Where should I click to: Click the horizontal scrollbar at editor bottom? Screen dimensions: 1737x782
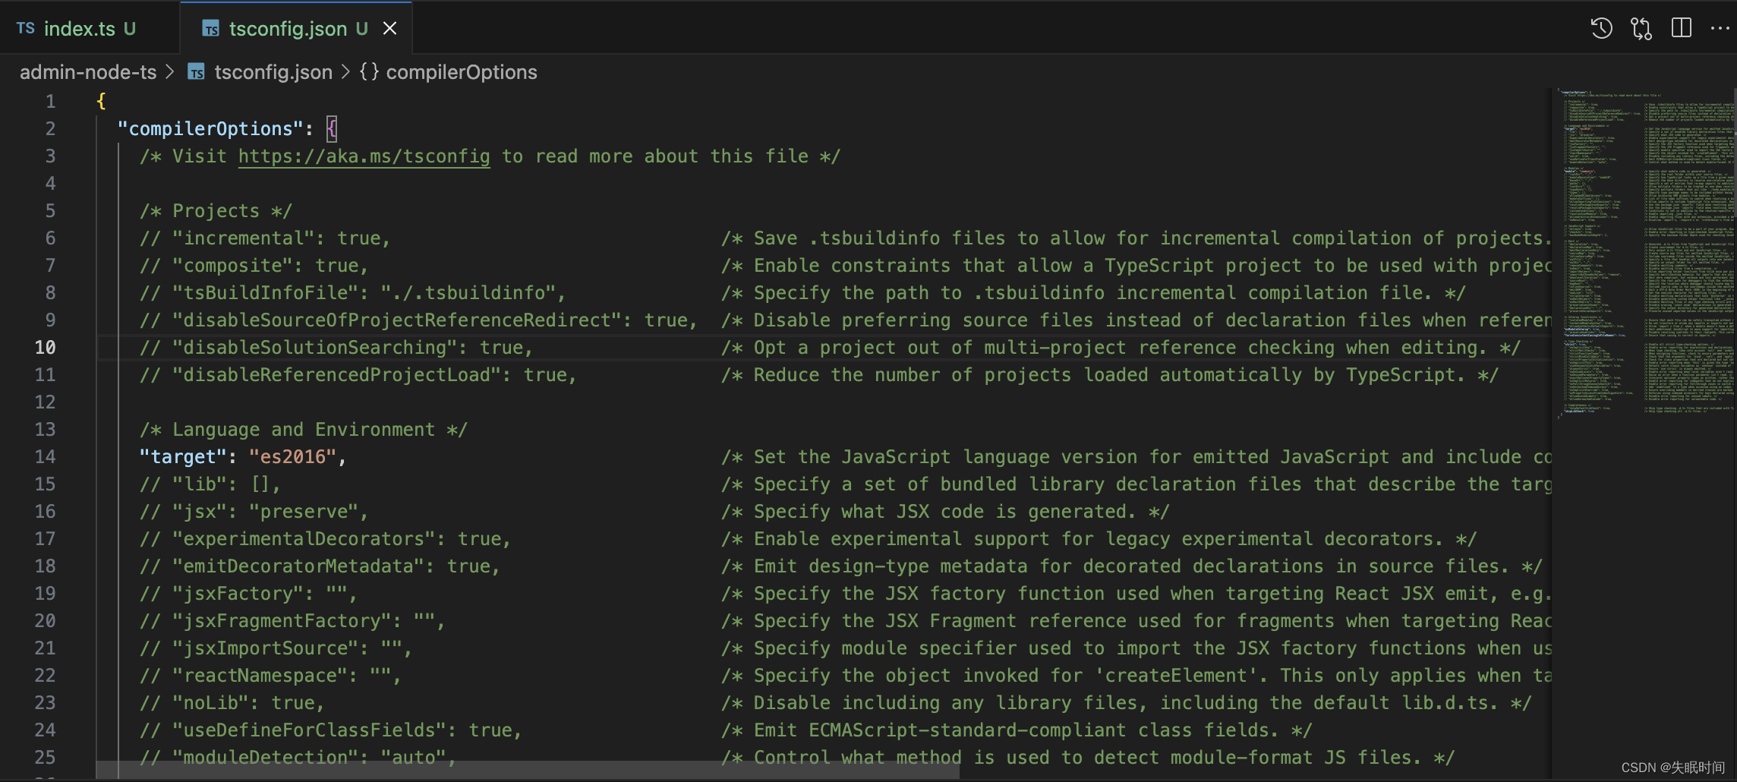point(528,770)
